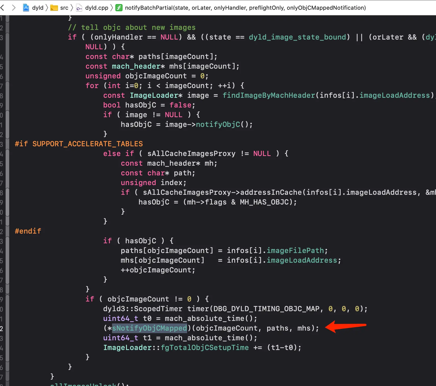
Task: Click the highlighted sNotifyObjCMapped symbol
Action: (150, 328)
